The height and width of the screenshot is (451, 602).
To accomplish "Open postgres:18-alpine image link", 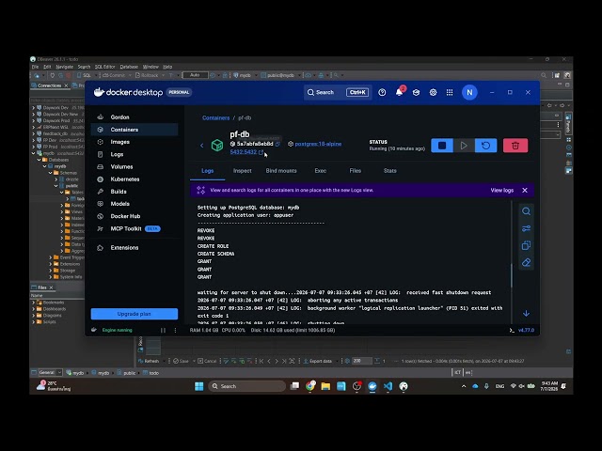I will [x=318, y=144].
